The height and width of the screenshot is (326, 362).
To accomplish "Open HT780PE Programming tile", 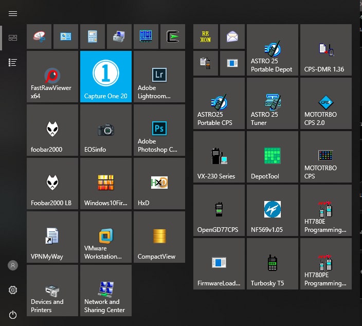I will pos(326,264).
